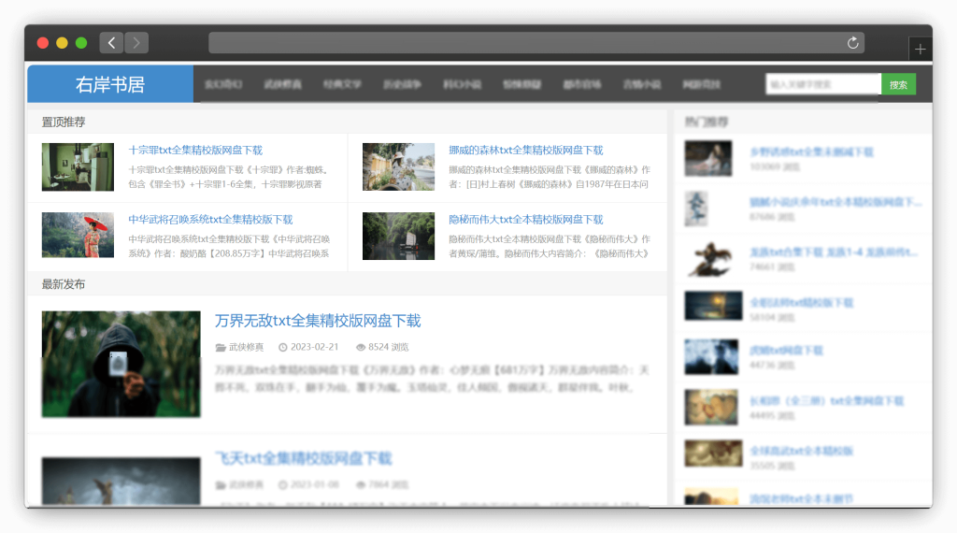Open sidebar item with 103069 浏览

point(811,152)
